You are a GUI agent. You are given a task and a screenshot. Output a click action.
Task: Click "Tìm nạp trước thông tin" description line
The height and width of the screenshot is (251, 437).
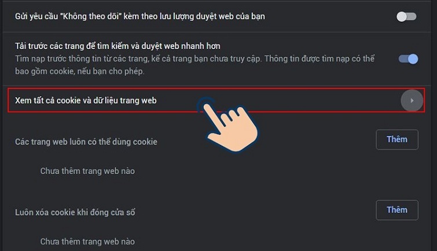click(x=195, y=59)
